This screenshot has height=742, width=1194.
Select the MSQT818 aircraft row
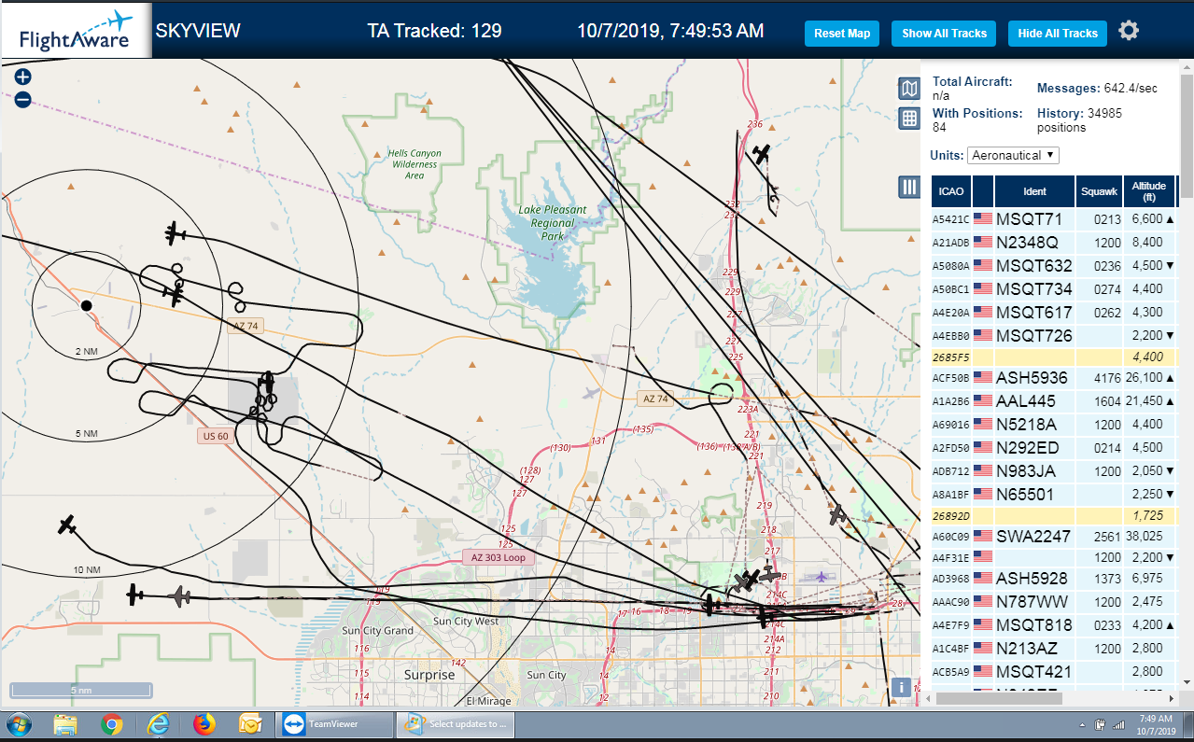[x=1054, y=625]
